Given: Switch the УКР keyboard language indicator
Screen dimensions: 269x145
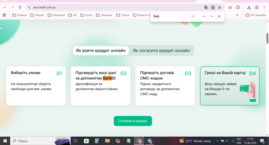Looking at the screenshot, I should coord(239,141).
